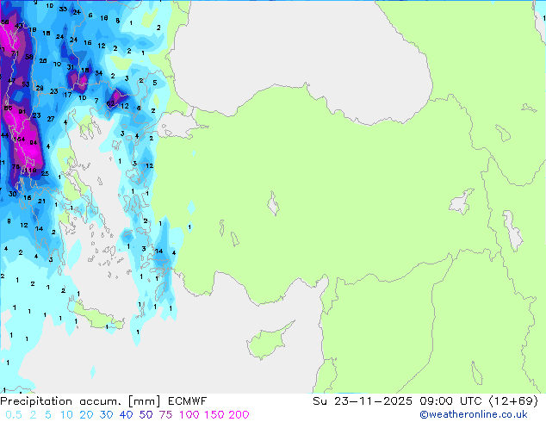Click the 94 value in the magenta area

34,142
